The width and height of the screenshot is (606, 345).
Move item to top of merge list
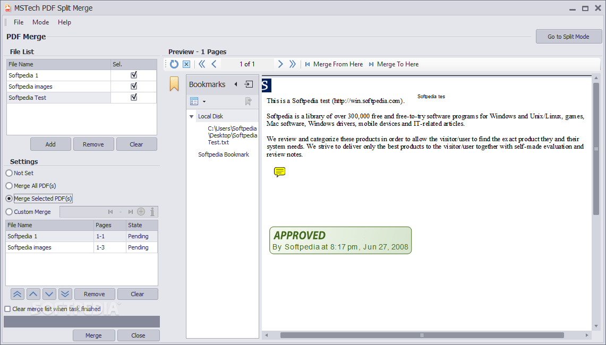pos(17,294)
